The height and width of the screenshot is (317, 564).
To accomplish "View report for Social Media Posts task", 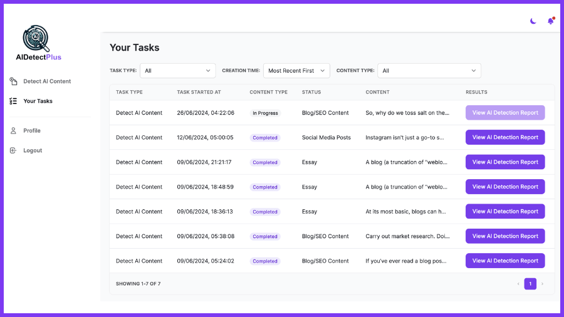I will tap(505, 137).
